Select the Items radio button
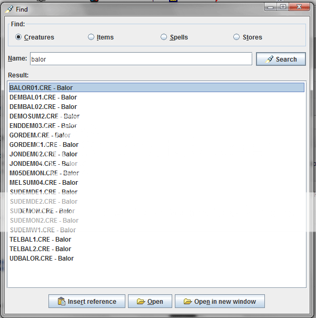 (91, 37)
